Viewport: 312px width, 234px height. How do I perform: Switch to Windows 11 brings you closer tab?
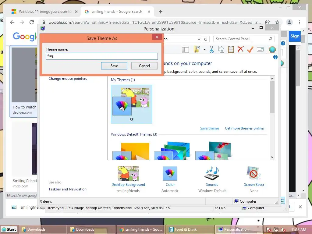(x=45, y=12)
